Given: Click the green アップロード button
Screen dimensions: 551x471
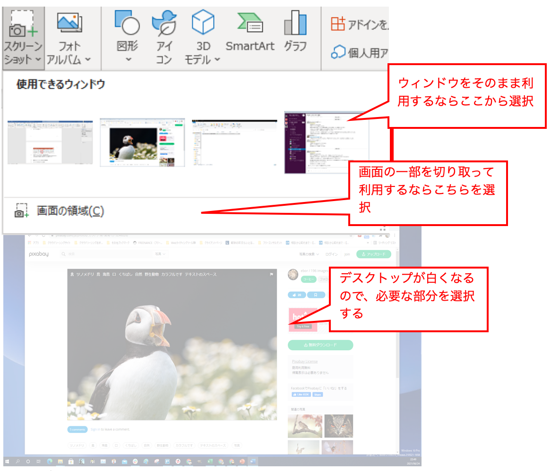Looking at the screenshot, I should 373,254.
